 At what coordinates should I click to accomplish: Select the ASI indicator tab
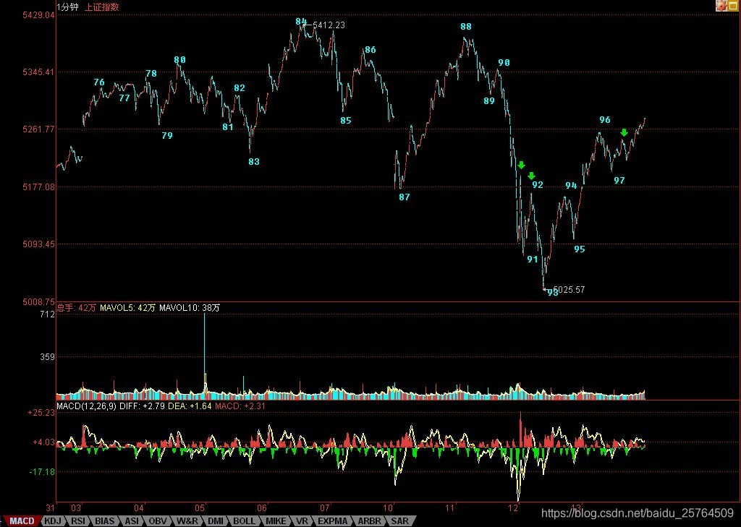coord(132,521)
